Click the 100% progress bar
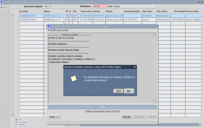 pyautogui.click(x=103, y=107)
